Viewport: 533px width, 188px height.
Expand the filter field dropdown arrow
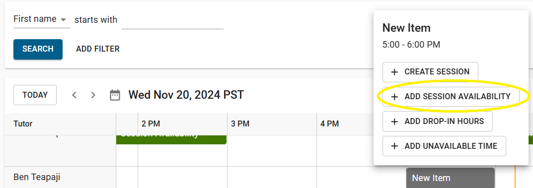[63, 20]
